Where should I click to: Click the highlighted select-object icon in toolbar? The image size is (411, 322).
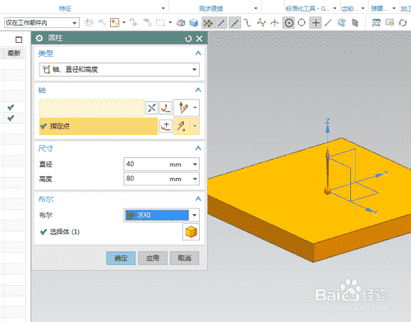pyautogui.click(x=114, y=22)
